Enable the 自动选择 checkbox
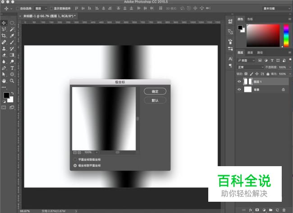The height and width of the screenshot is (213, 293). [x=18, y=9]
